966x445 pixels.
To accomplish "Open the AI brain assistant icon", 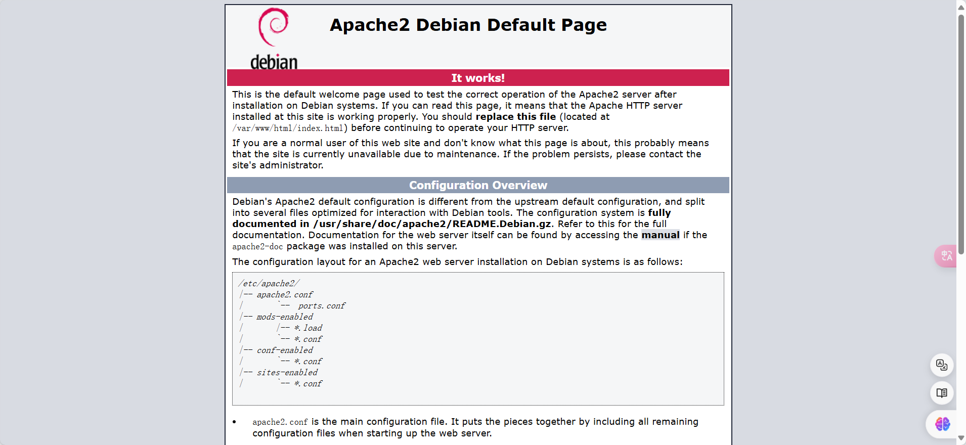I will [x=942, y=424].
